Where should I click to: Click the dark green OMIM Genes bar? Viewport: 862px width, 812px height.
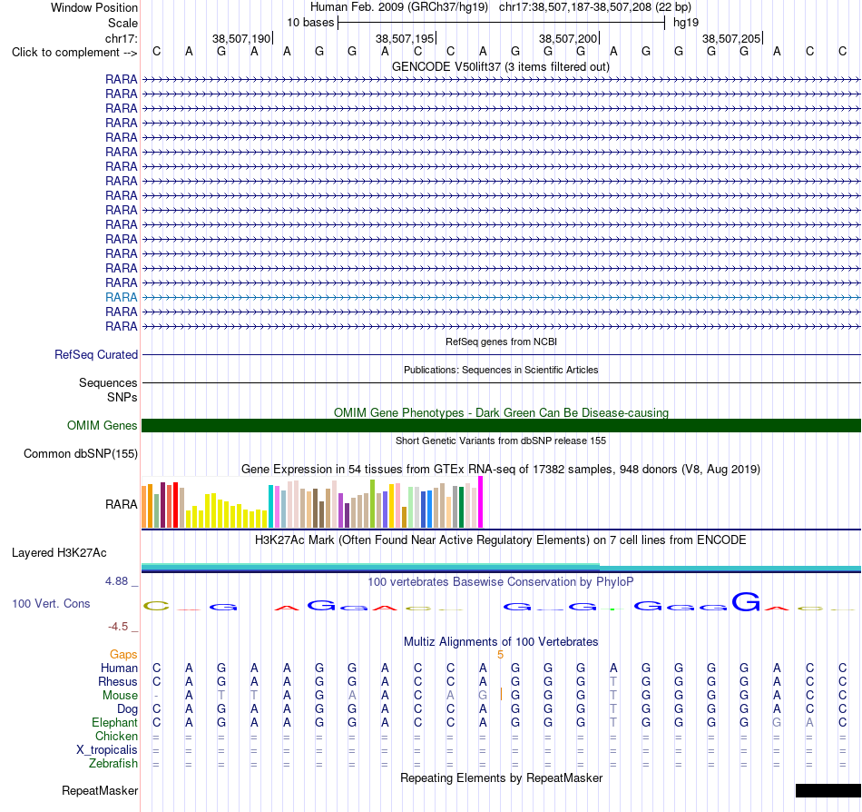pyautogui.click(x=501, y=425)
